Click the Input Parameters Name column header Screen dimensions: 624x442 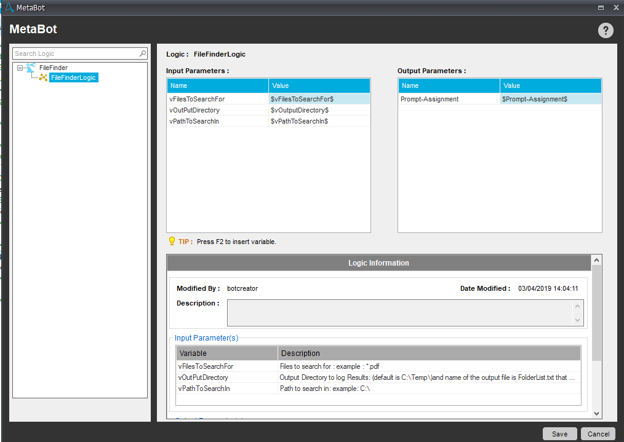[217, 85]
